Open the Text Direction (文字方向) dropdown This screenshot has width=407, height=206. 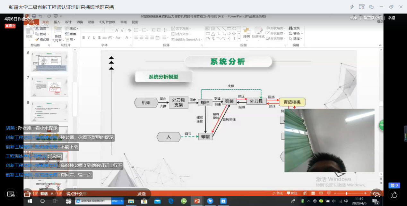coord(182,29)
